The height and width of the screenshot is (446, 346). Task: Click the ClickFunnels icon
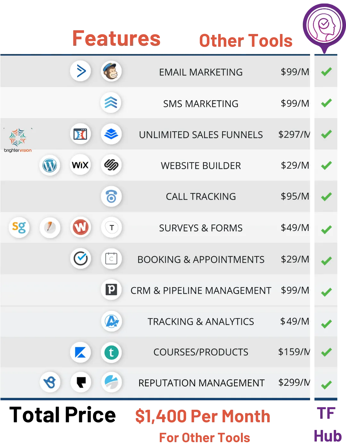(x=80, y=134)
